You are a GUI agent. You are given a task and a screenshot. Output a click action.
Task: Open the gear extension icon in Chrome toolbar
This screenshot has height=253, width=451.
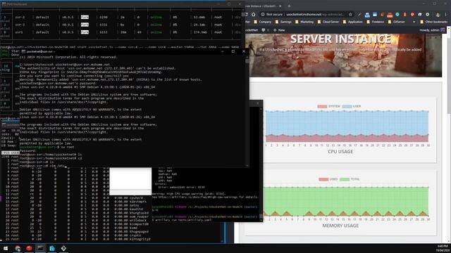pos(428,14)
